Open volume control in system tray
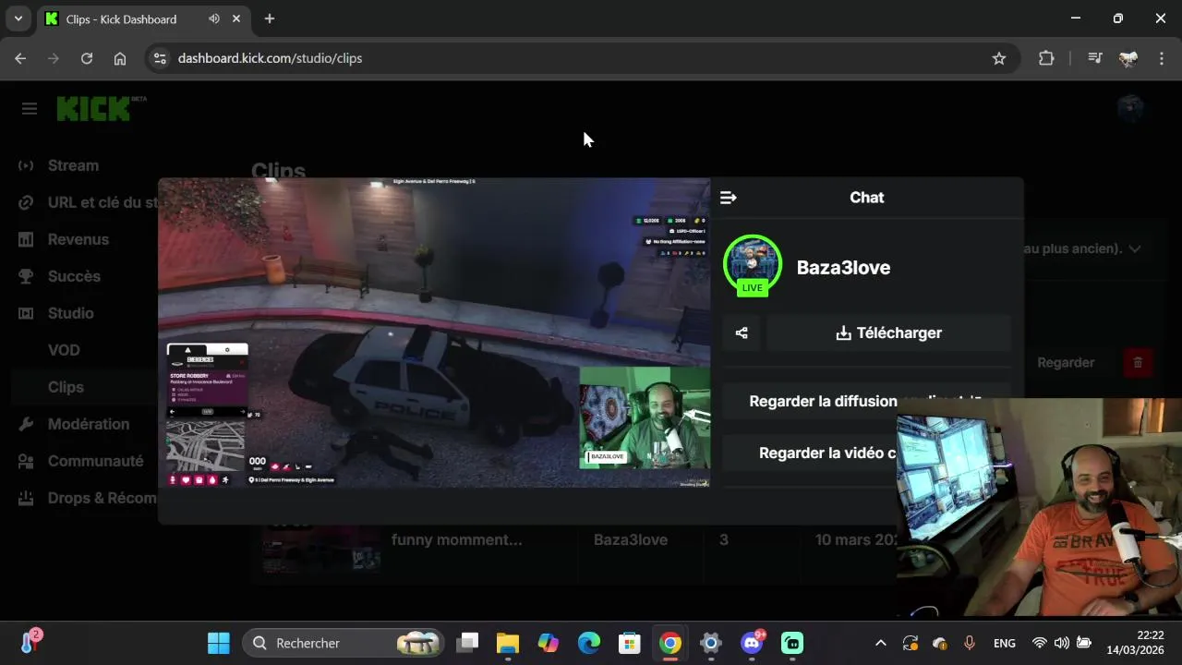 point(1062,643)
